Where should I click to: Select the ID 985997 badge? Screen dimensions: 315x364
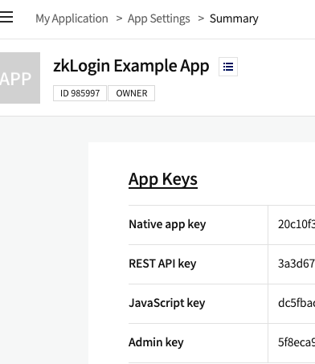coord(80,93)
